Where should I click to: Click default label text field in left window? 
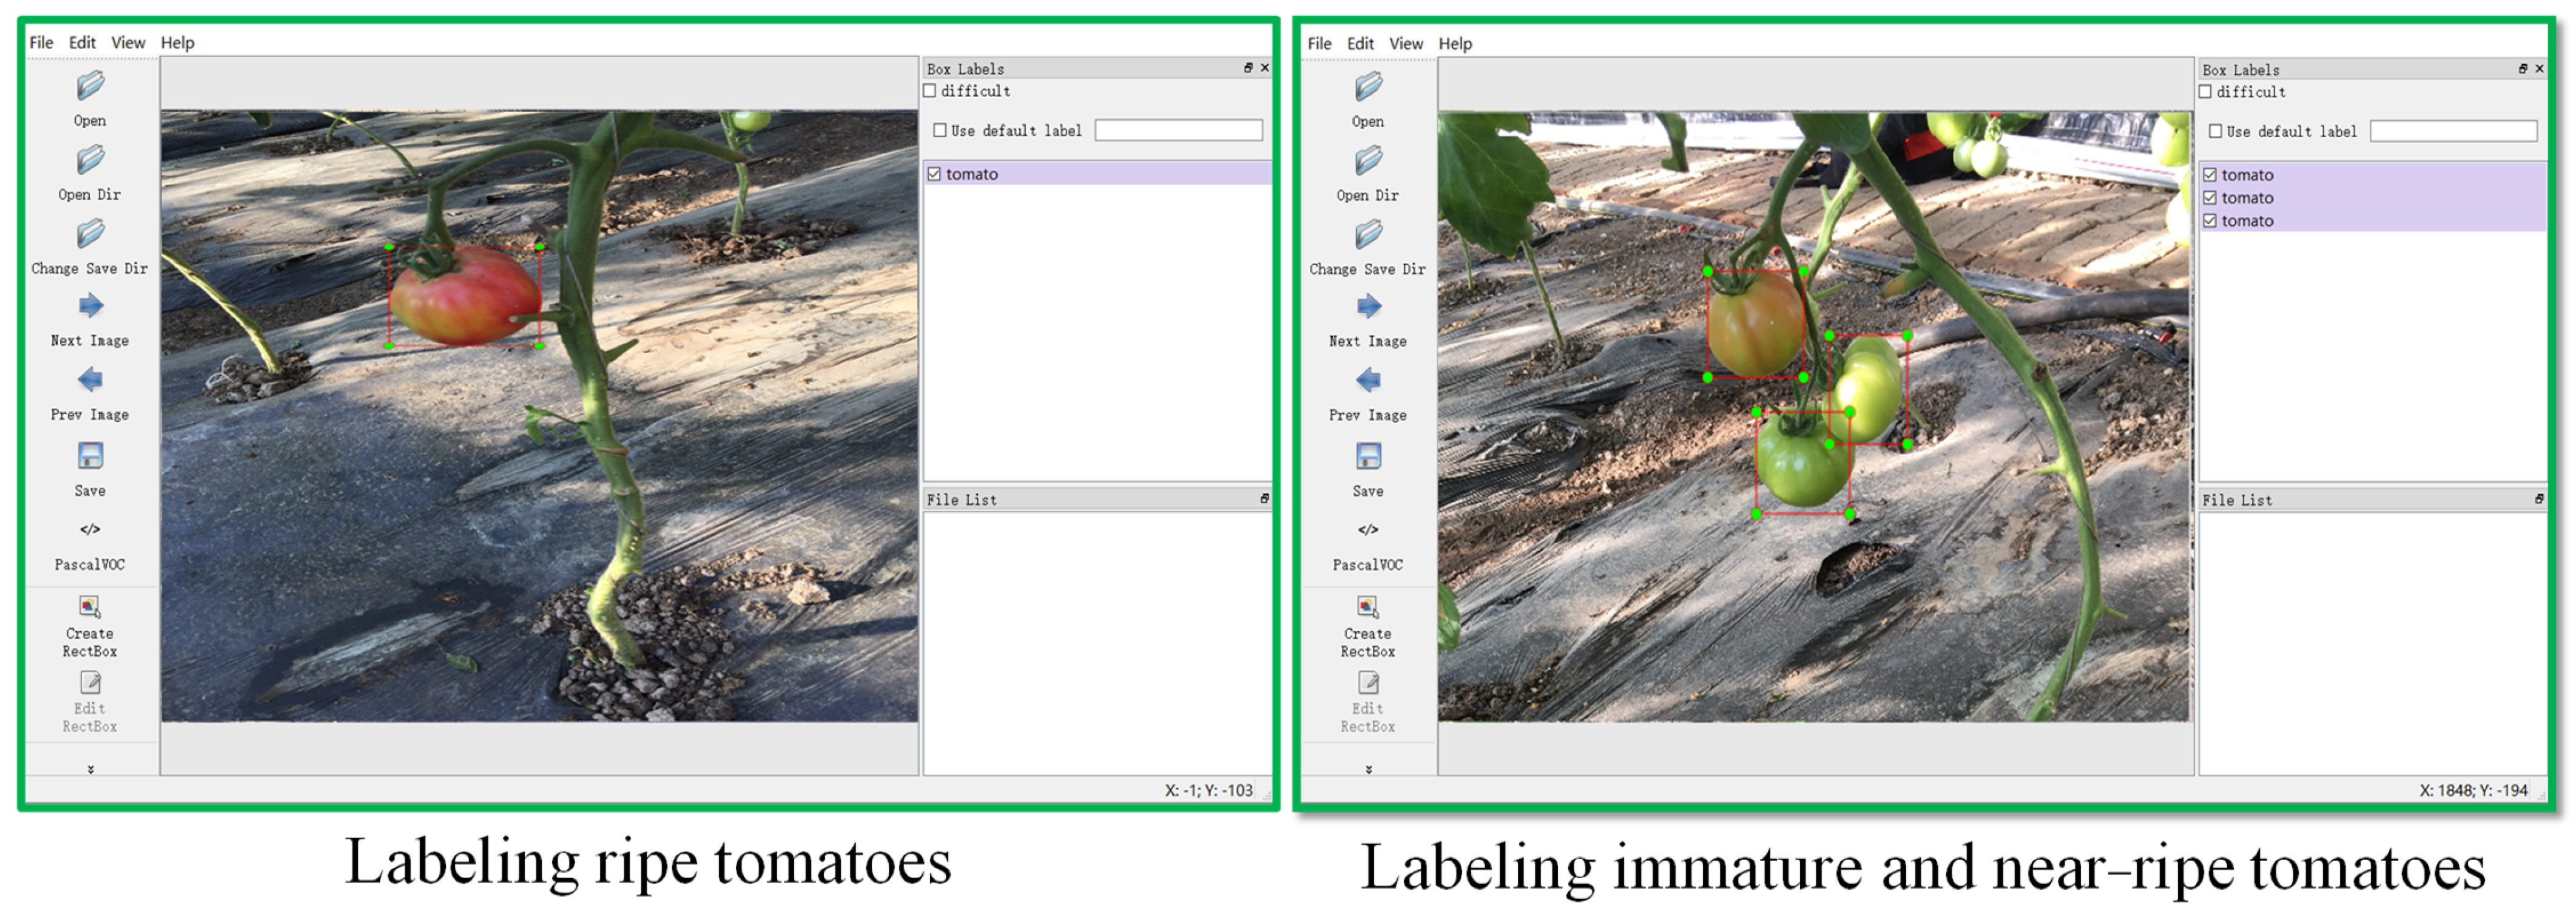coord(1178,131)
